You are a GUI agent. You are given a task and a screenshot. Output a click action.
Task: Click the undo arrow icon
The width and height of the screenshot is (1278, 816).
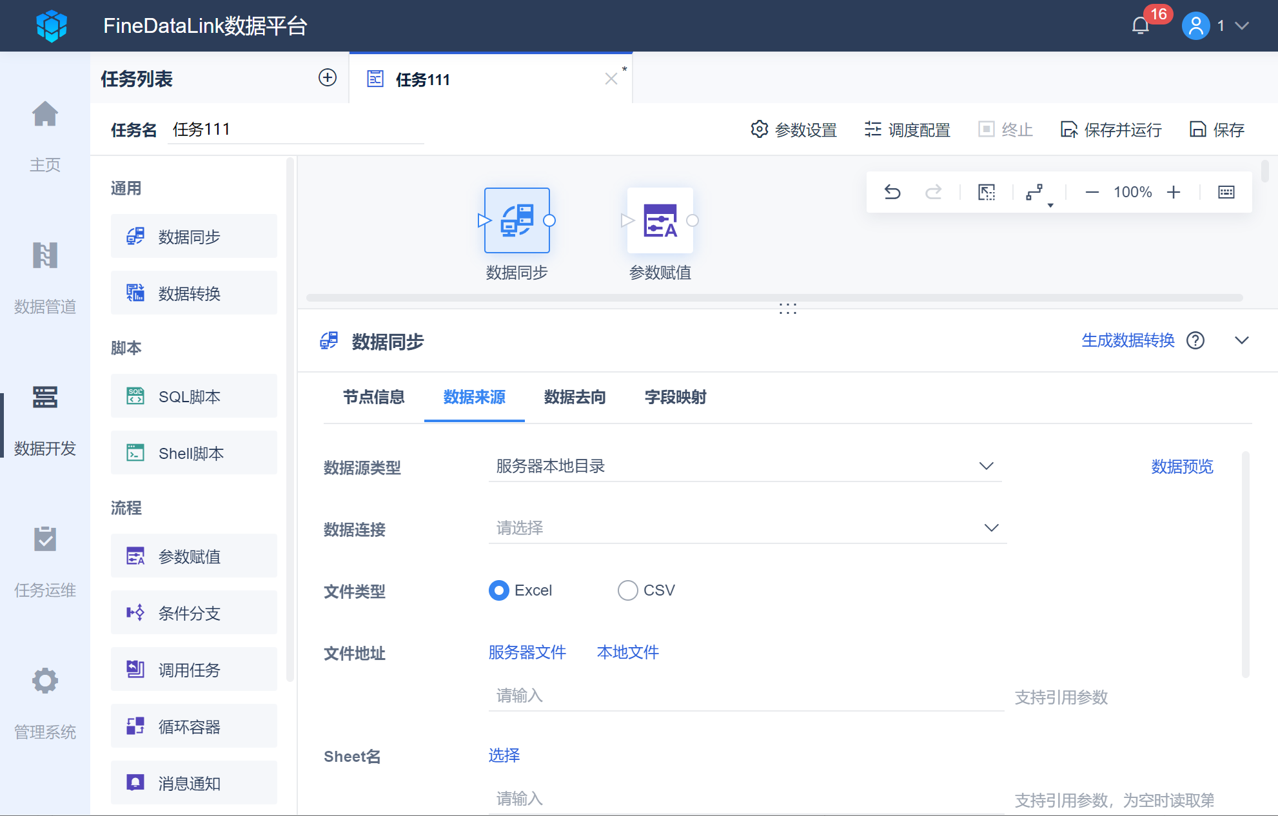[x=892, y=192]
